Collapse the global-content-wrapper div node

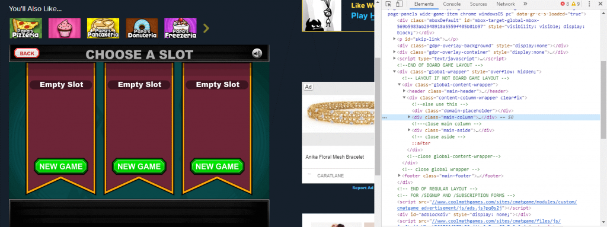coord(400,84)
